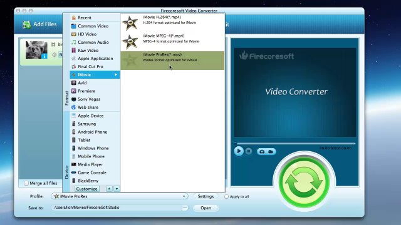Screen dimensions: 401x225
Task: Click the category list down arrow
Action: [x=117, y=189]
